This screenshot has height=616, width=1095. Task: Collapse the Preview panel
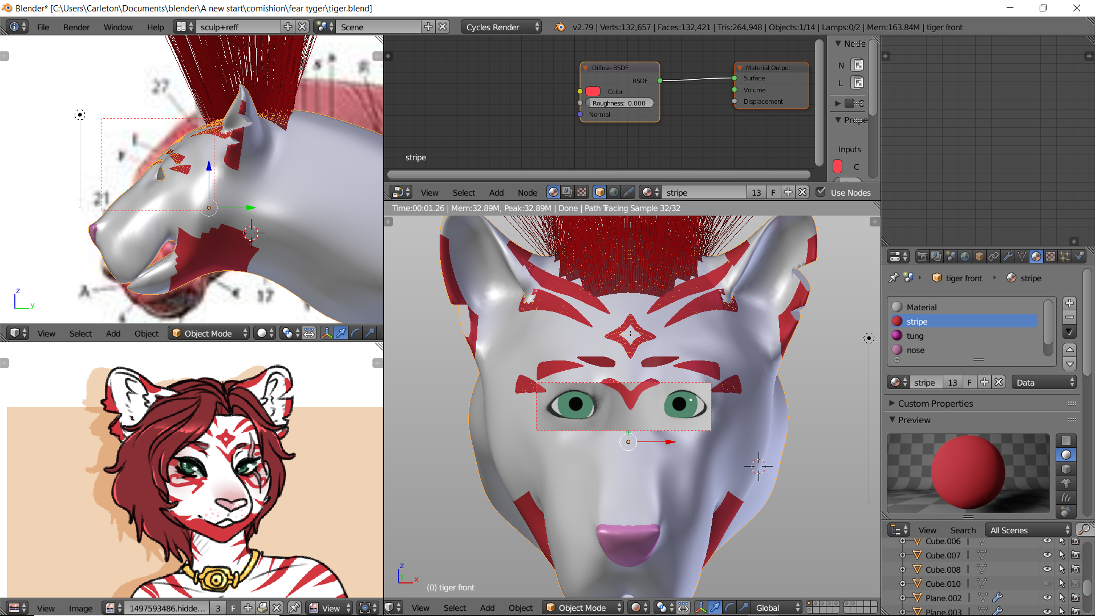914,420
